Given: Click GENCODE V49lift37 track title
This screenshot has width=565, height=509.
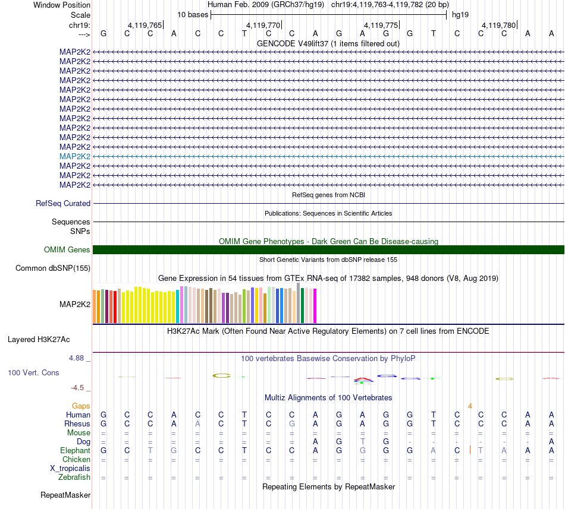Looking at the screenshot, I should (328, 44).
